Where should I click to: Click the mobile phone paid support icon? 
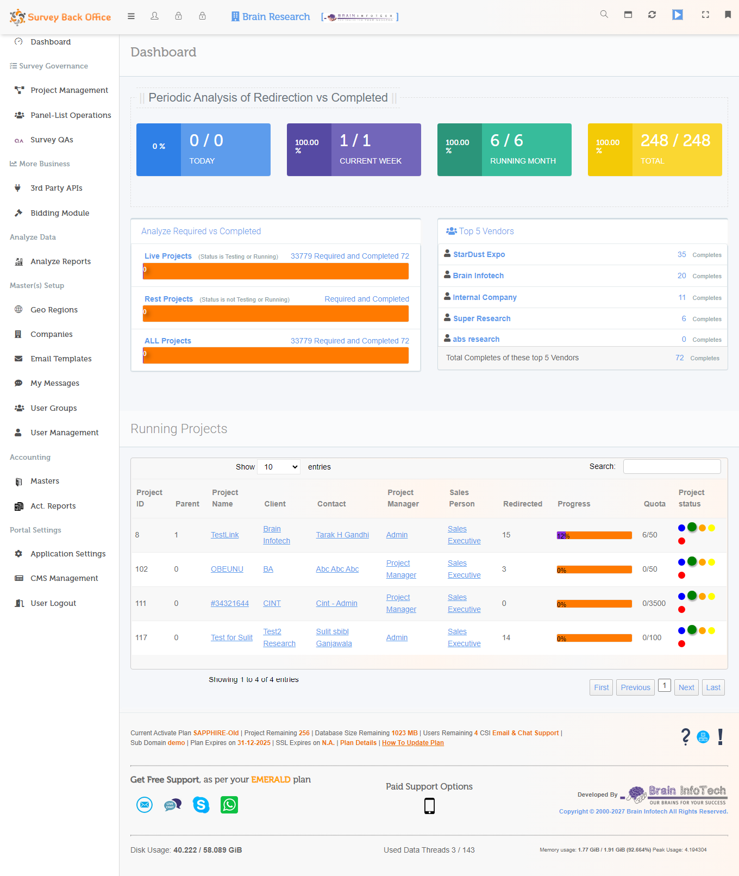[x=429, y=806]
